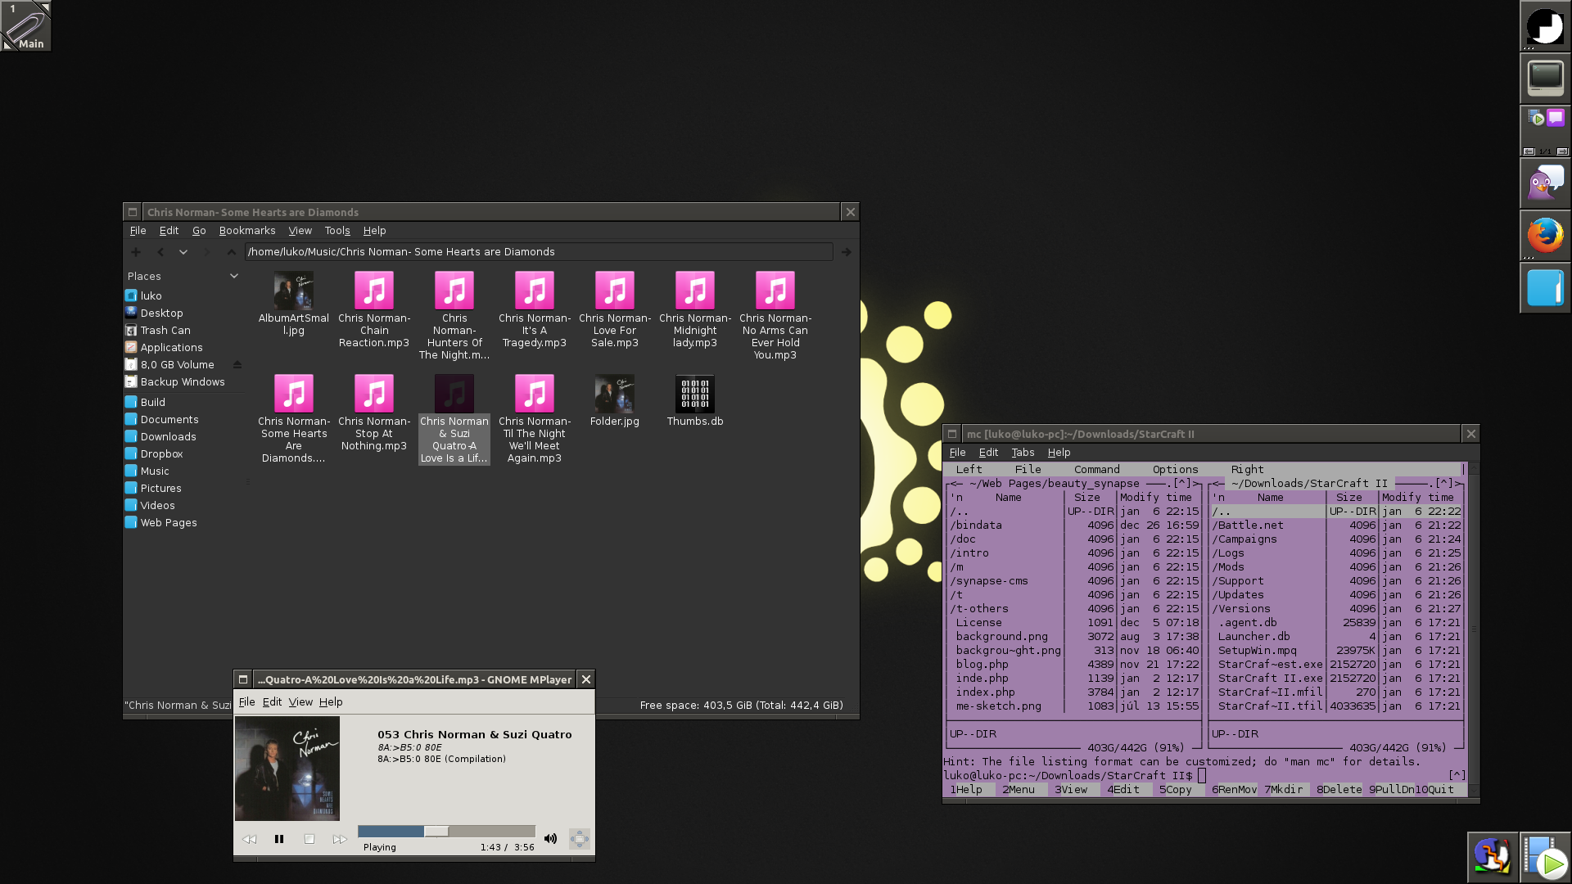Open GNOME MPlayer File menu
This screenshot has width=1572, height=884.
coord(246,702)
